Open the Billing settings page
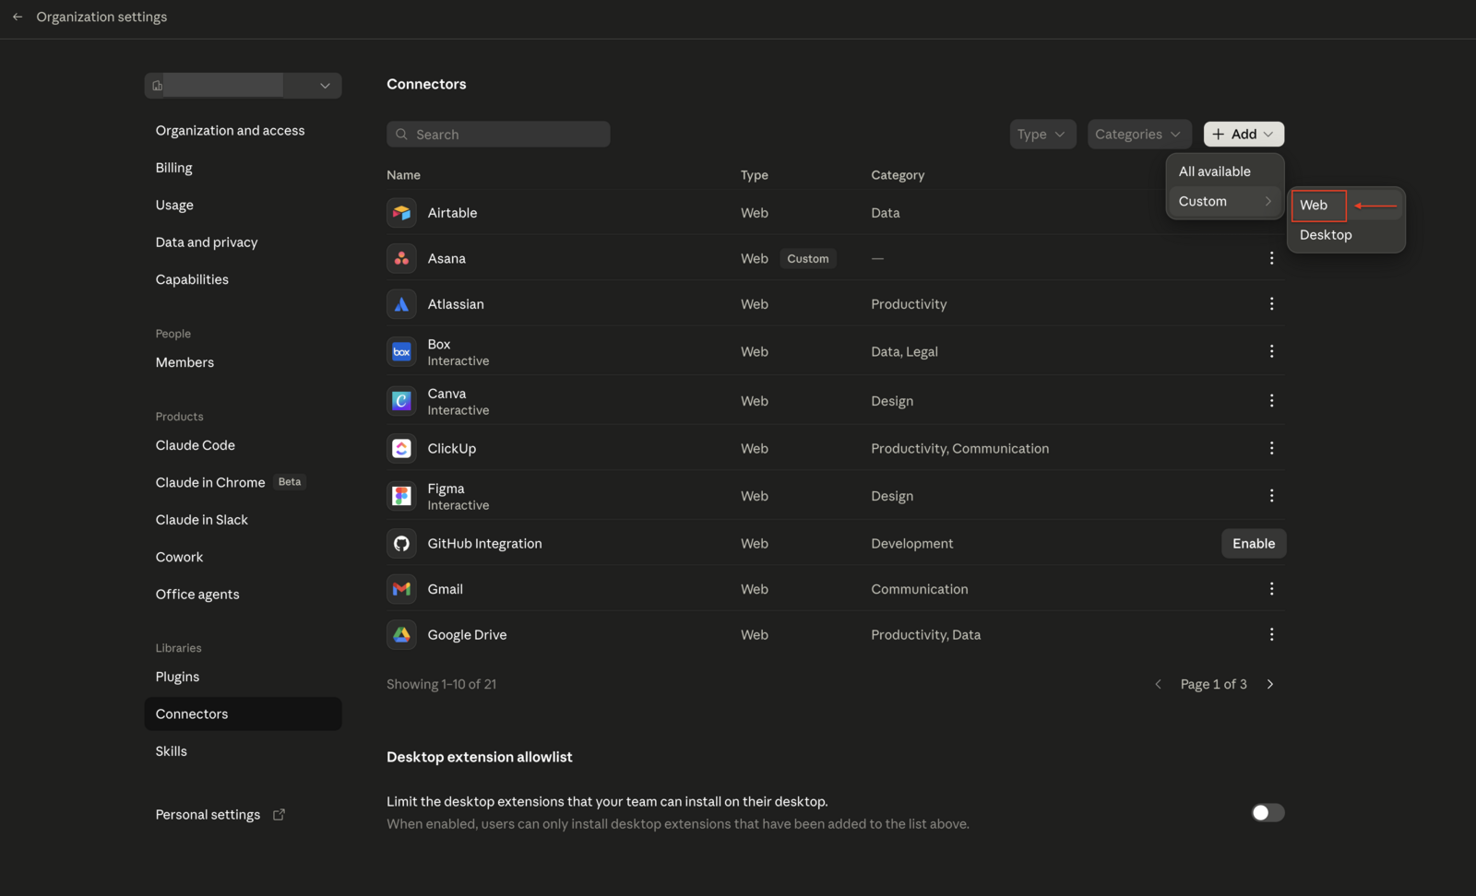1476x896 pixels. (173, 168)
